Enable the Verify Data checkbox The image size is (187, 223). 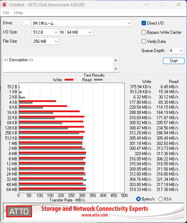click(144, 42)
